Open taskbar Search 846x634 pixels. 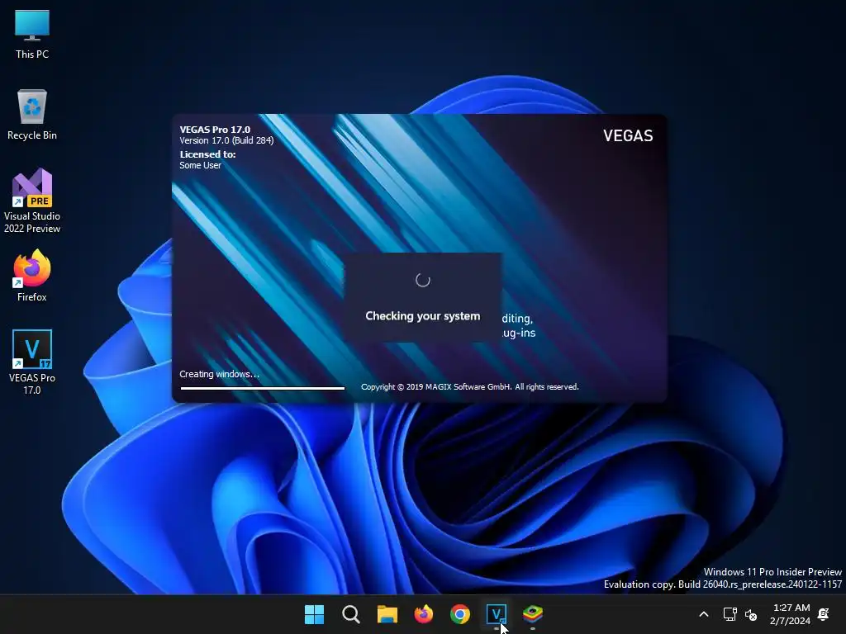pyautogui.click(x=350, y=614)
